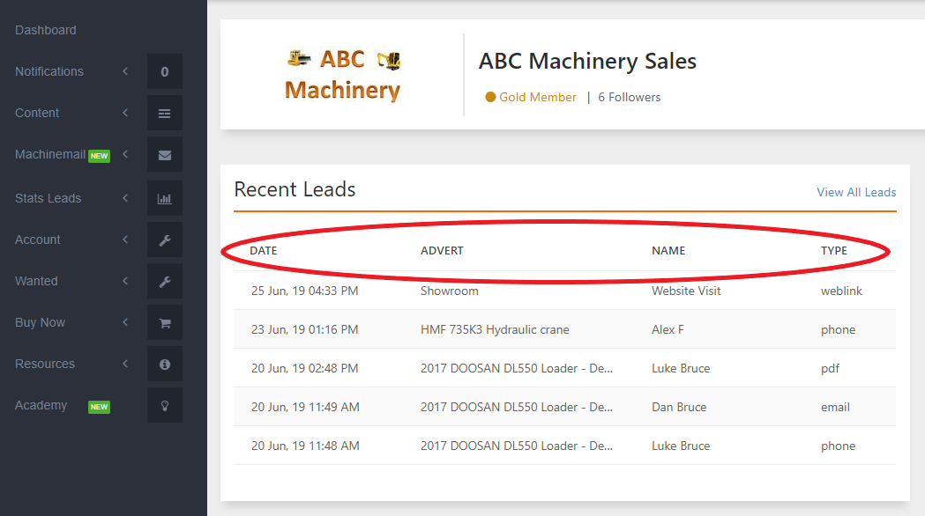The image size is (925, 516).
Task: Click the 20 Jun, 19 02:48 PM date
Action: 304,369
